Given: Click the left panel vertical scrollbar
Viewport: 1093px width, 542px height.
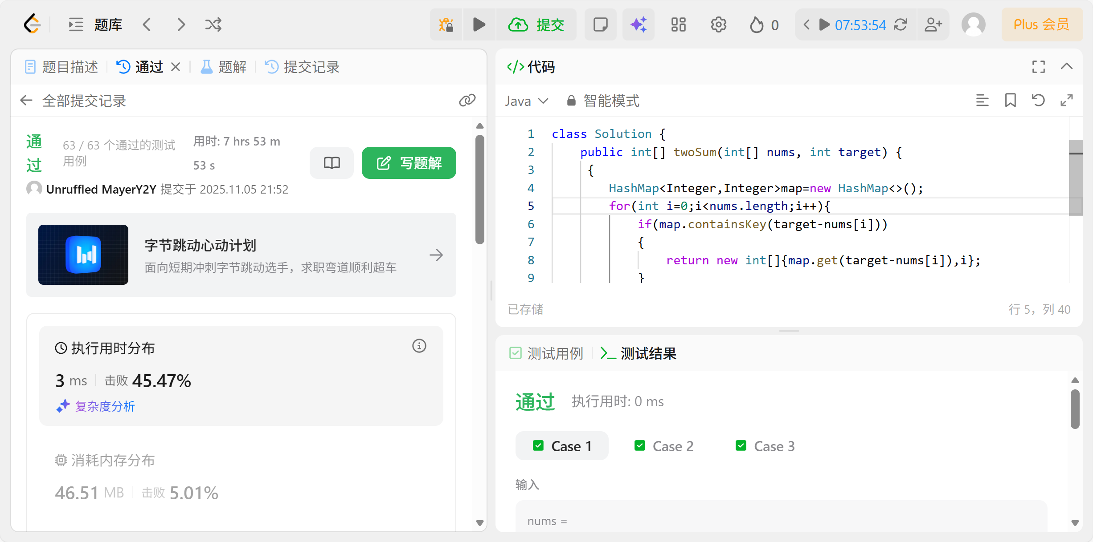Looking at the screenshot, I should point(479,190).
